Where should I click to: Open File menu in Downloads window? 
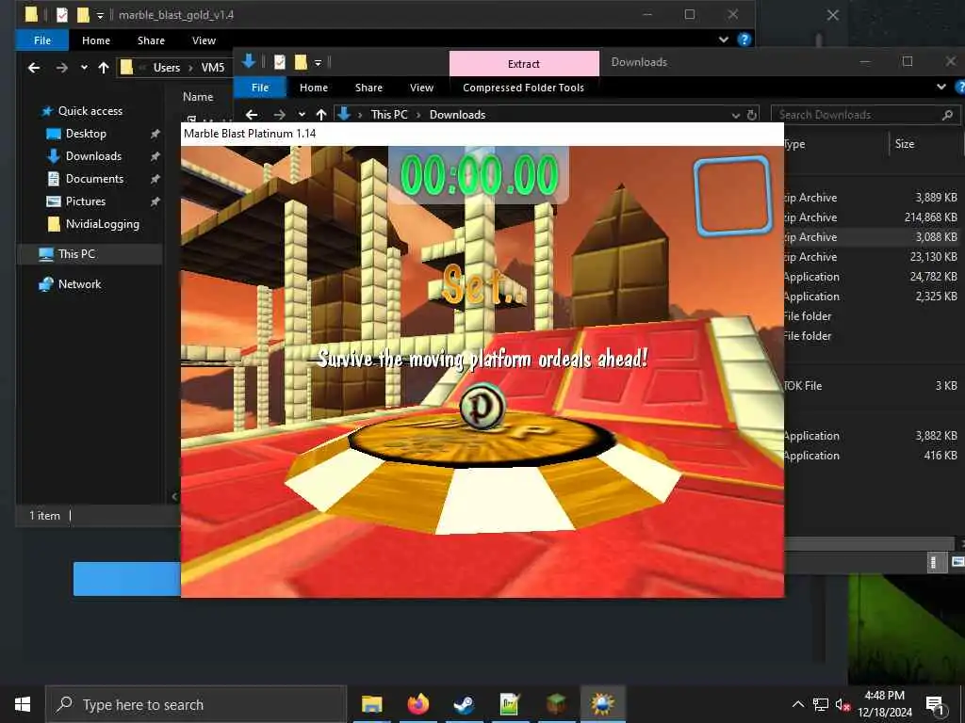260,88
